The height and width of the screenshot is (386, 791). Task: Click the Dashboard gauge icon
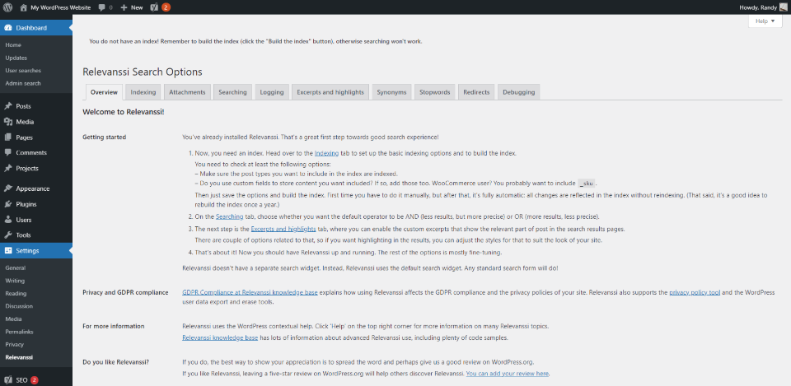tap(8, 28)
